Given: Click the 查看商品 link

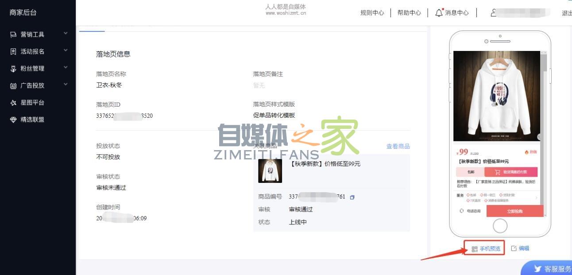Looking at the screenshot, I should pyautogui.click(x=398, y=146).
